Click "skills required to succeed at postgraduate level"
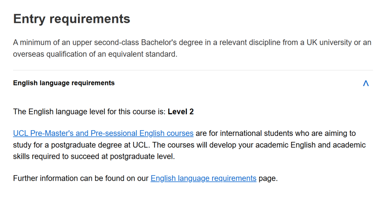This screenshot has height=204, width=381. pos(94,156)
